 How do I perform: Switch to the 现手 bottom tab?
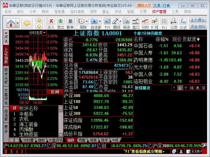point(104,140)
